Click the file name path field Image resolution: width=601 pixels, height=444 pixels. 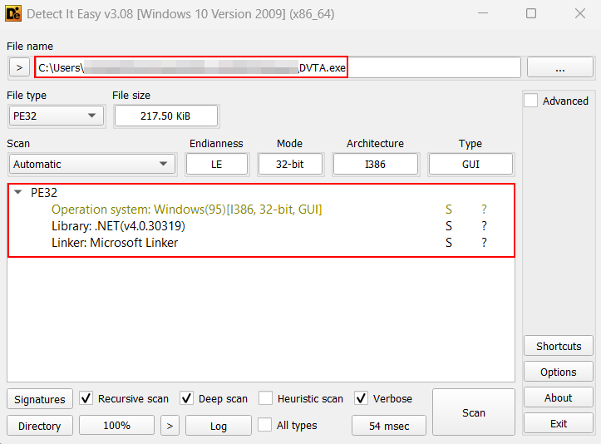[191, 67]
